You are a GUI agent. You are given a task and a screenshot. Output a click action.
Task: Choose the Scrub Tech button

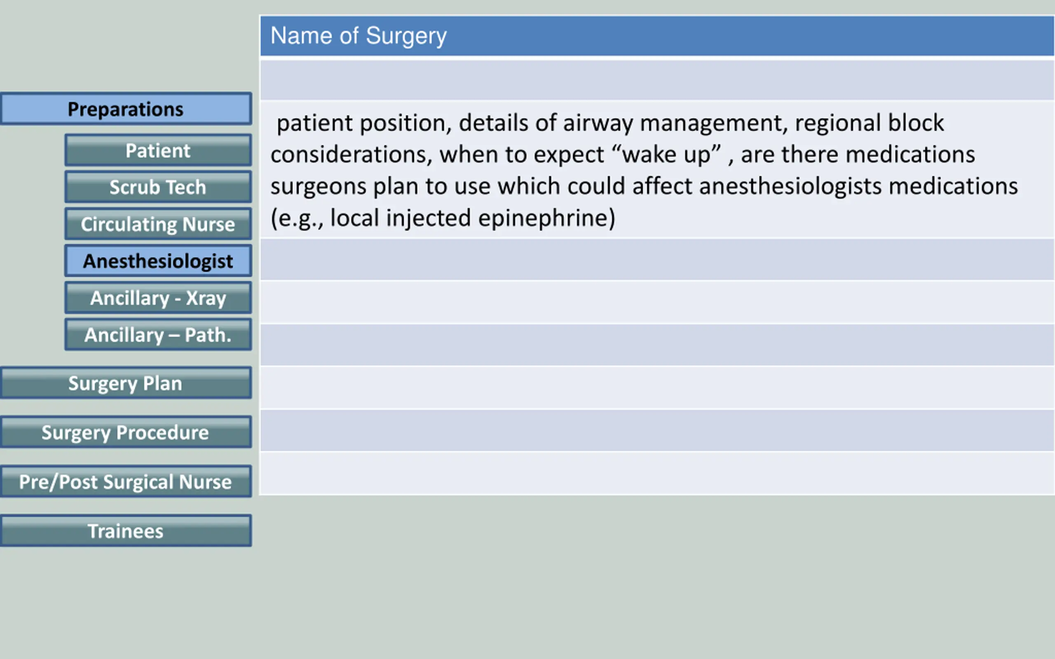point(158,187)
